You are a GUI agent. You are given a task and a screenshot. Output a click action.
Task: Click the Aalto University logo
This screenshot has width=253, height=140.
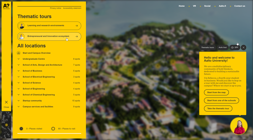(x=6, y=6)
